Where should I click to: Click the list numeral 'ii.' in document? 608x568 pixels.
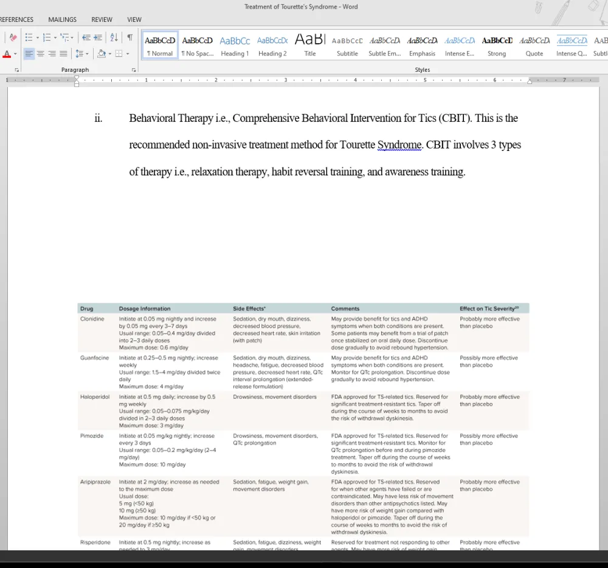pyautogui.click(x=98, y=118)
